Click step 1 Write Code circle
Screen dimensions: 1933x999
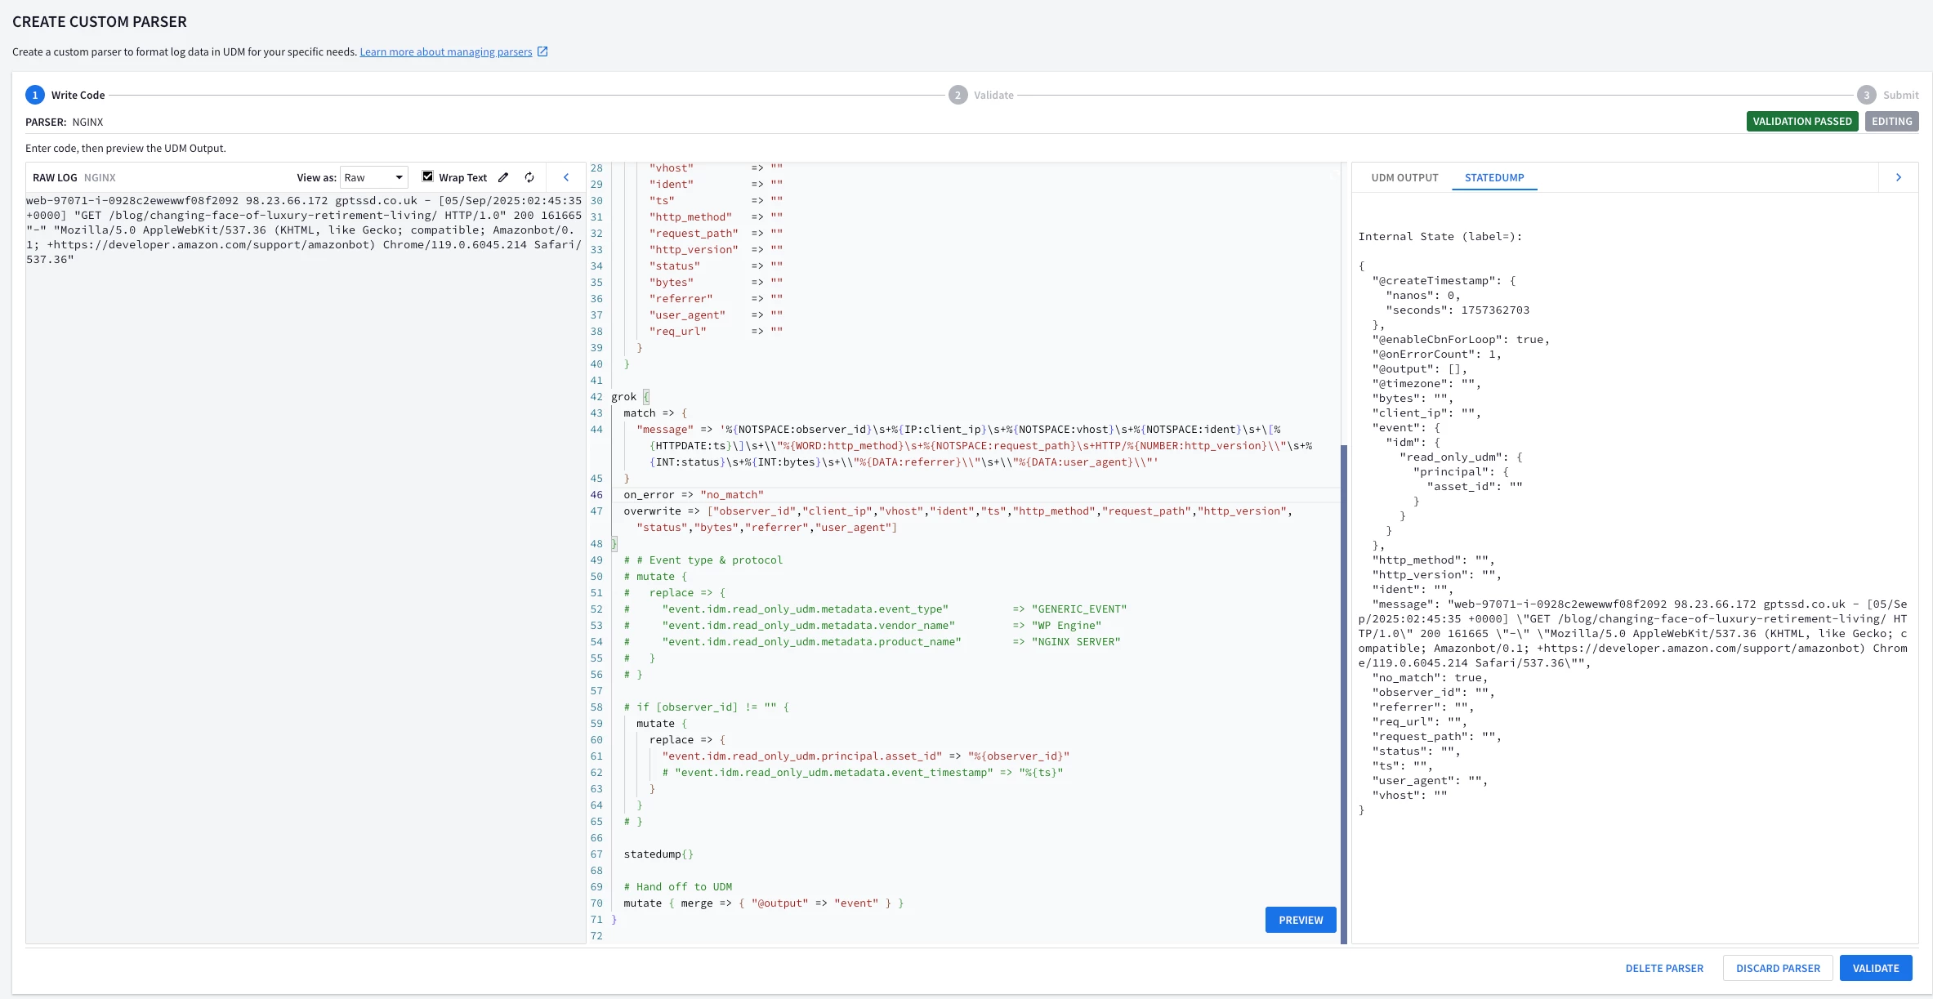click(x=35, y=95)
